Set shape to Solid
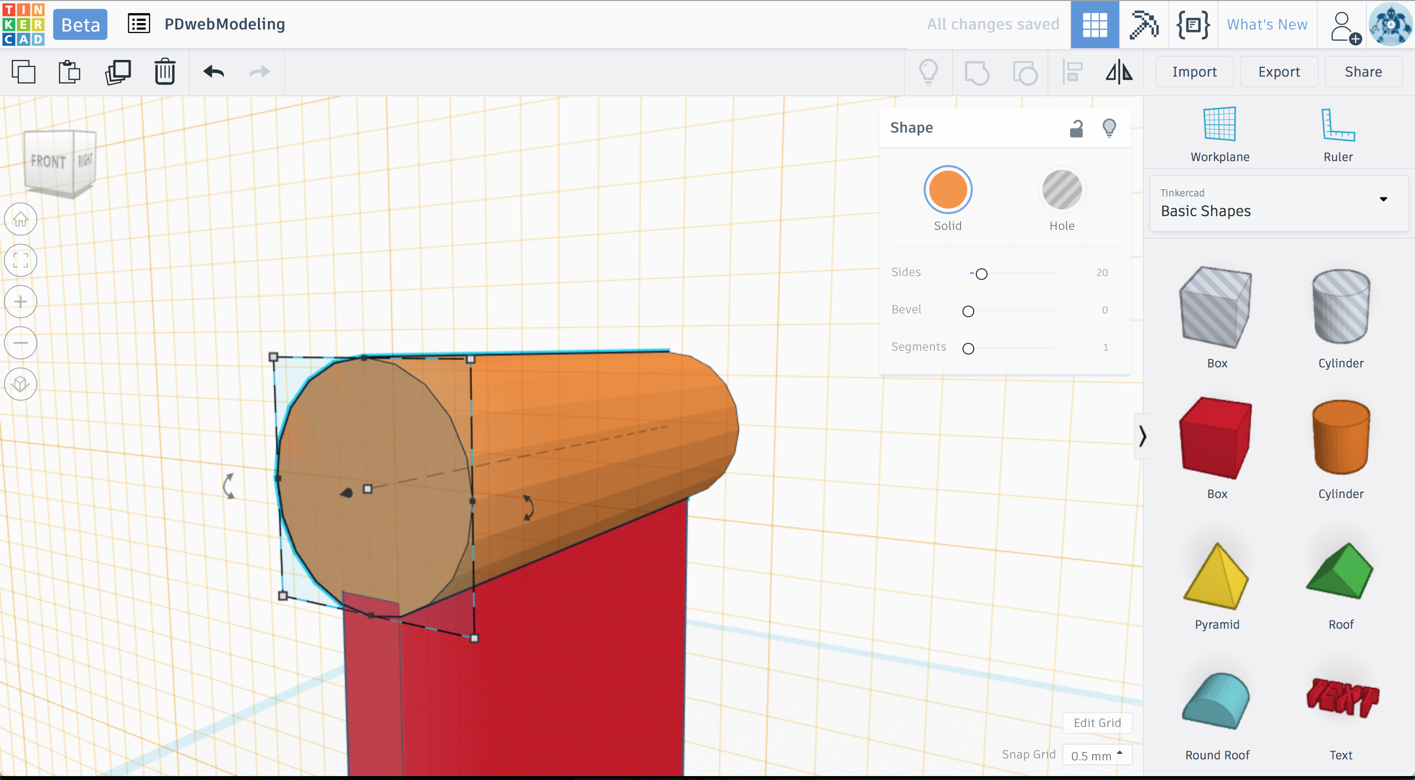 tap(948, 190)
